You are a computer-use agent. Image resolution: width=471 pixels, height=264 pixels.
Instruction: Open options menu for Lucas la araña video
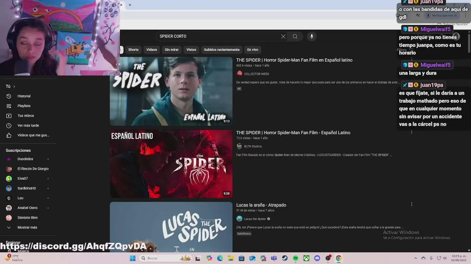click(x=411, y=204)
